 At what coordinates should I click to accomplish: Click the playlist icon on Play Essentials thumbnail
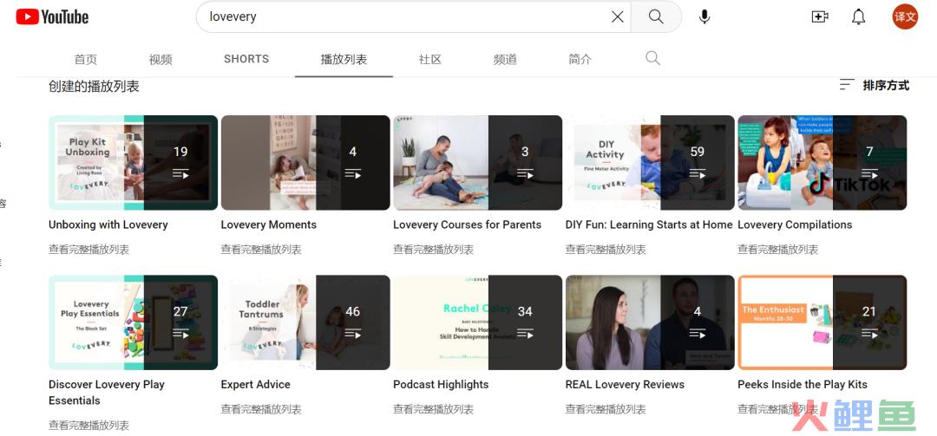[x=180, y=333]
